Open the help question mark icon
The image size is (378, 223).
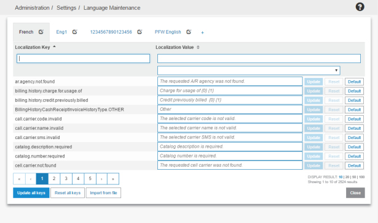360,7
